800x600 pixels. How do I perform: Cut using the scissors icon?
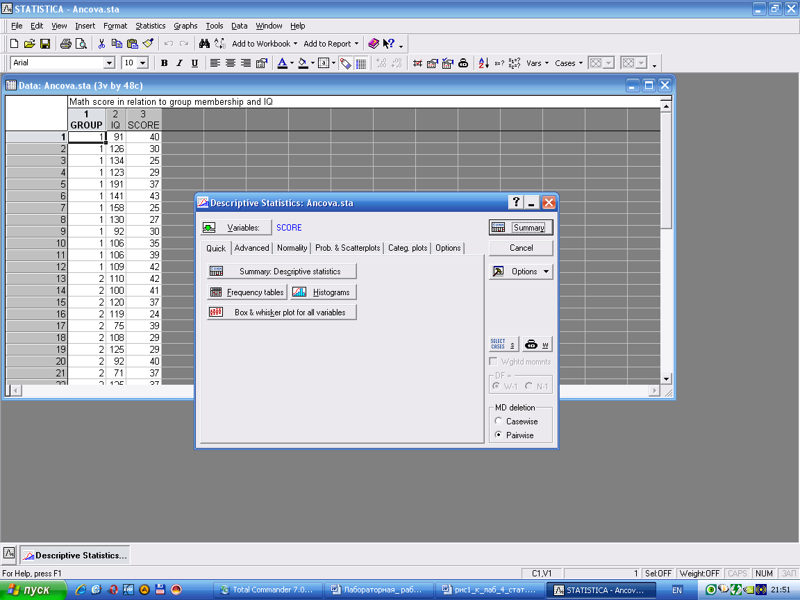click(x=101, y=44)
